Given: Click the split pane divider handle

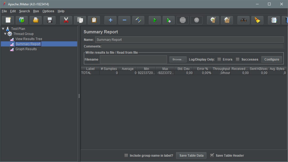Looking at the screenshot, I should pos(79,96).
